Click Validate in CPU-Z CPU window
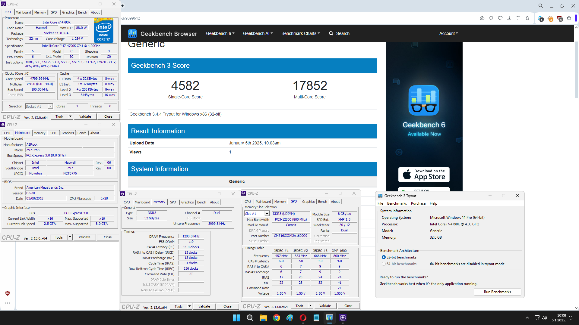Image resolution: width=579 pixels, height=325 pixels. point(85,116)
